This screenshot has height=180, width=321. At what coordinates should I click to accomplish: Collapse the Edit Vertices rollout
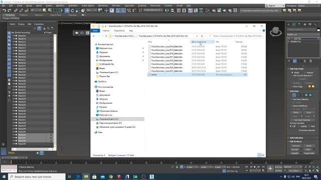pyautogui.click(x=303, y=141)
